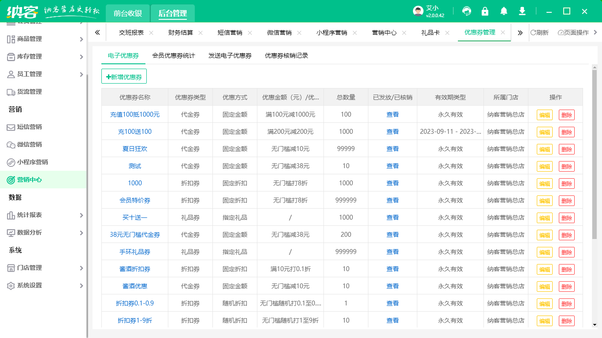Switch to 前台收银 top tab

coord(128,13)
